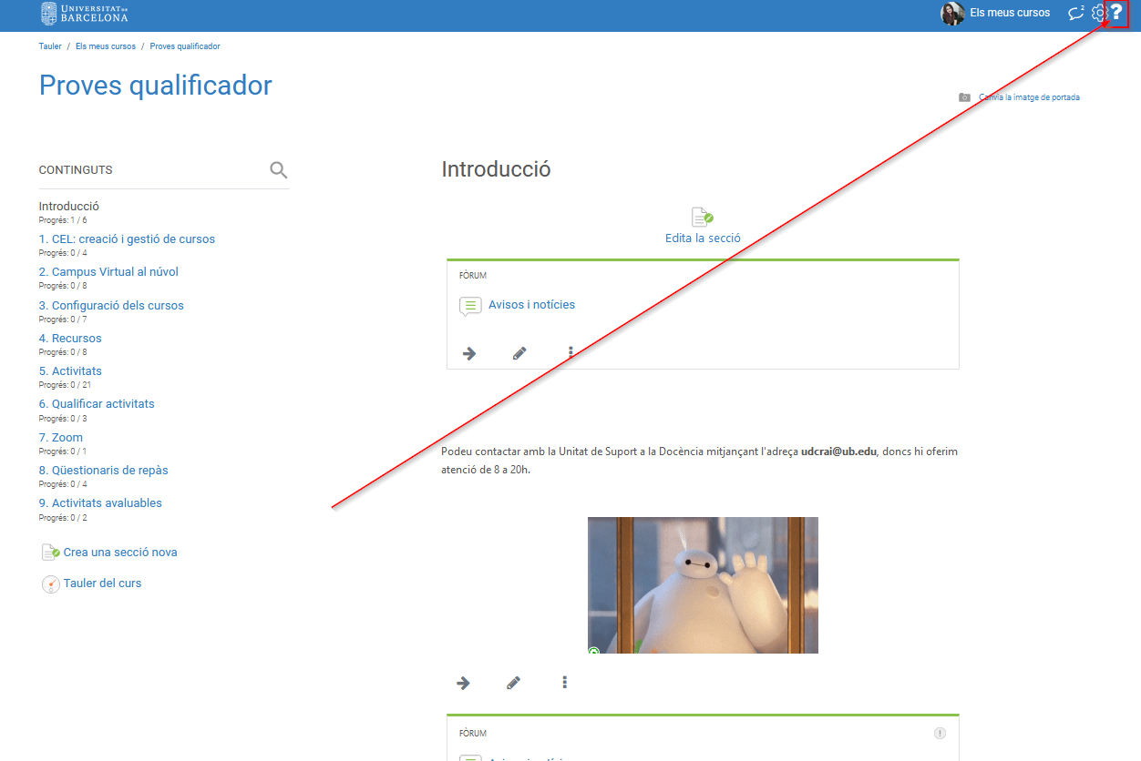Image resolution: width=1141 pixels, height=761 pixels.
Task: Click the user profile avatar
Action: (952, 13)
